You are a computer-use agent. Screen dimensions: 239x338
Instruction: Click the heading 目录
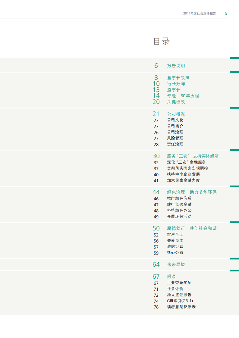coord(162,41)
